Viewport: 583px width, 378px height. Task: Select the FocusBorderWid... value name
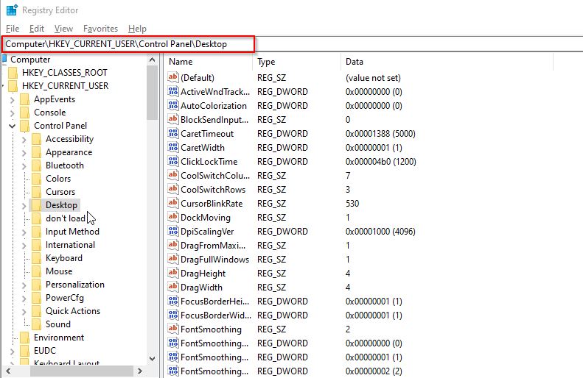click(216, 315)
